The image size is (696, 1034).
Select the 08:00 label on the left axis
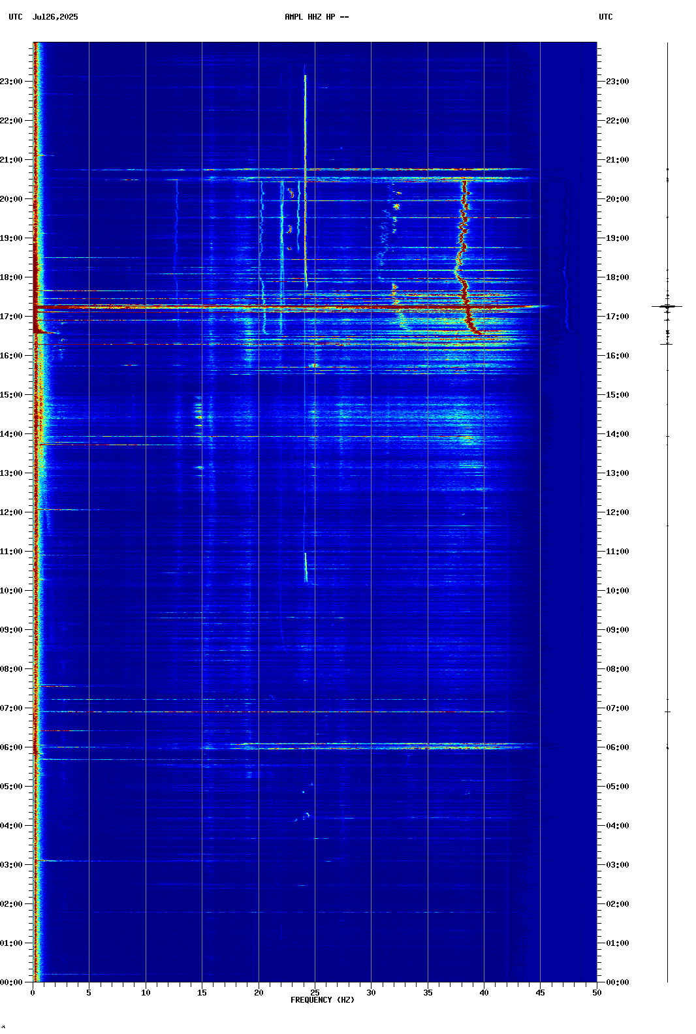point(11,669)
